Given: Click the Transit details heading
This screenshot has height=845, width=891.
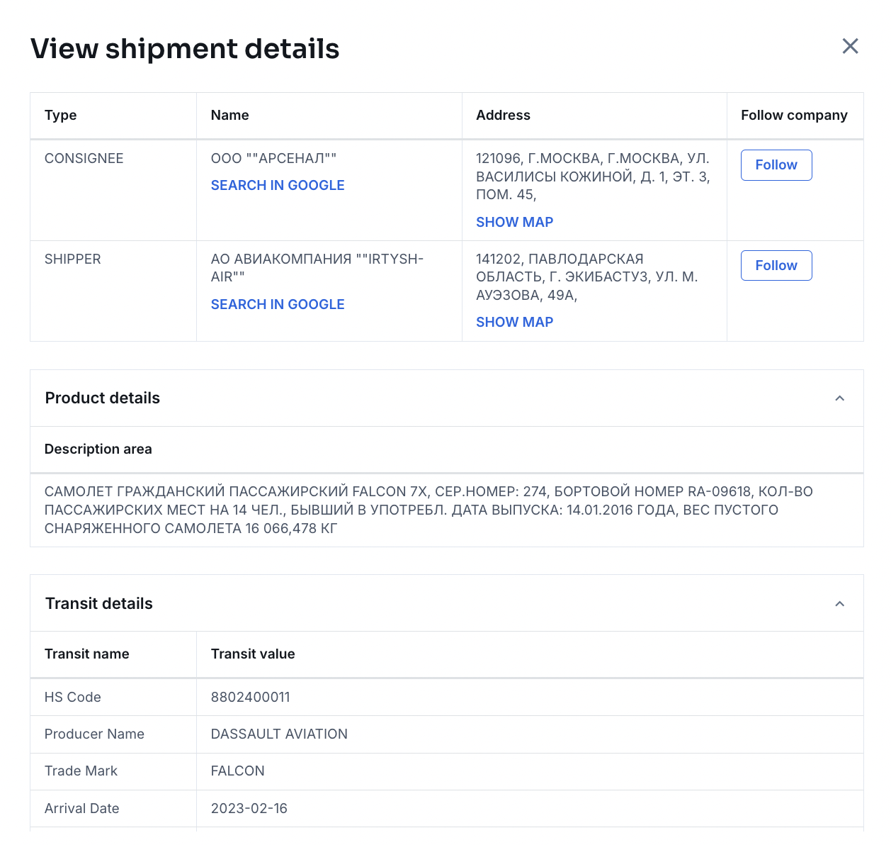Looking at the screenshot, I should [99, 604].
